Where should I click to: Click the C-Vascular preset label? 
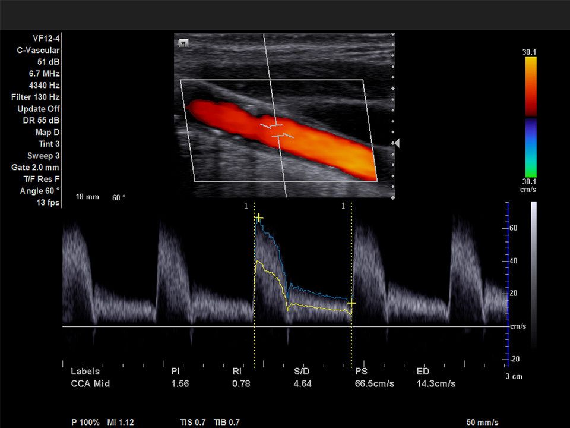pyautogui.click(x=38, y=51)
